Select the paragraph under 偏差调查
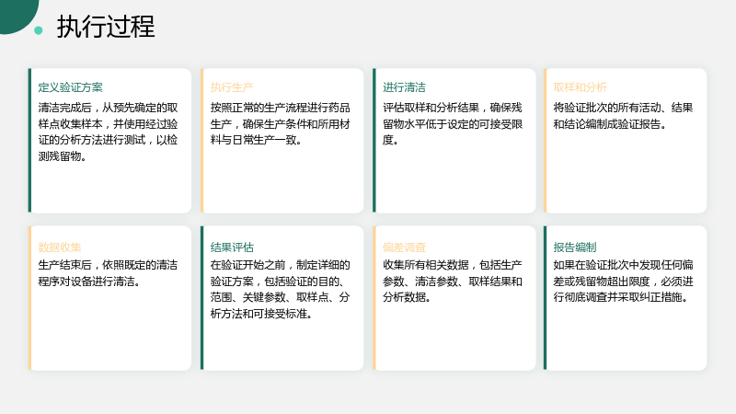This screenshot has width=736, height=414. coord(453,282)
